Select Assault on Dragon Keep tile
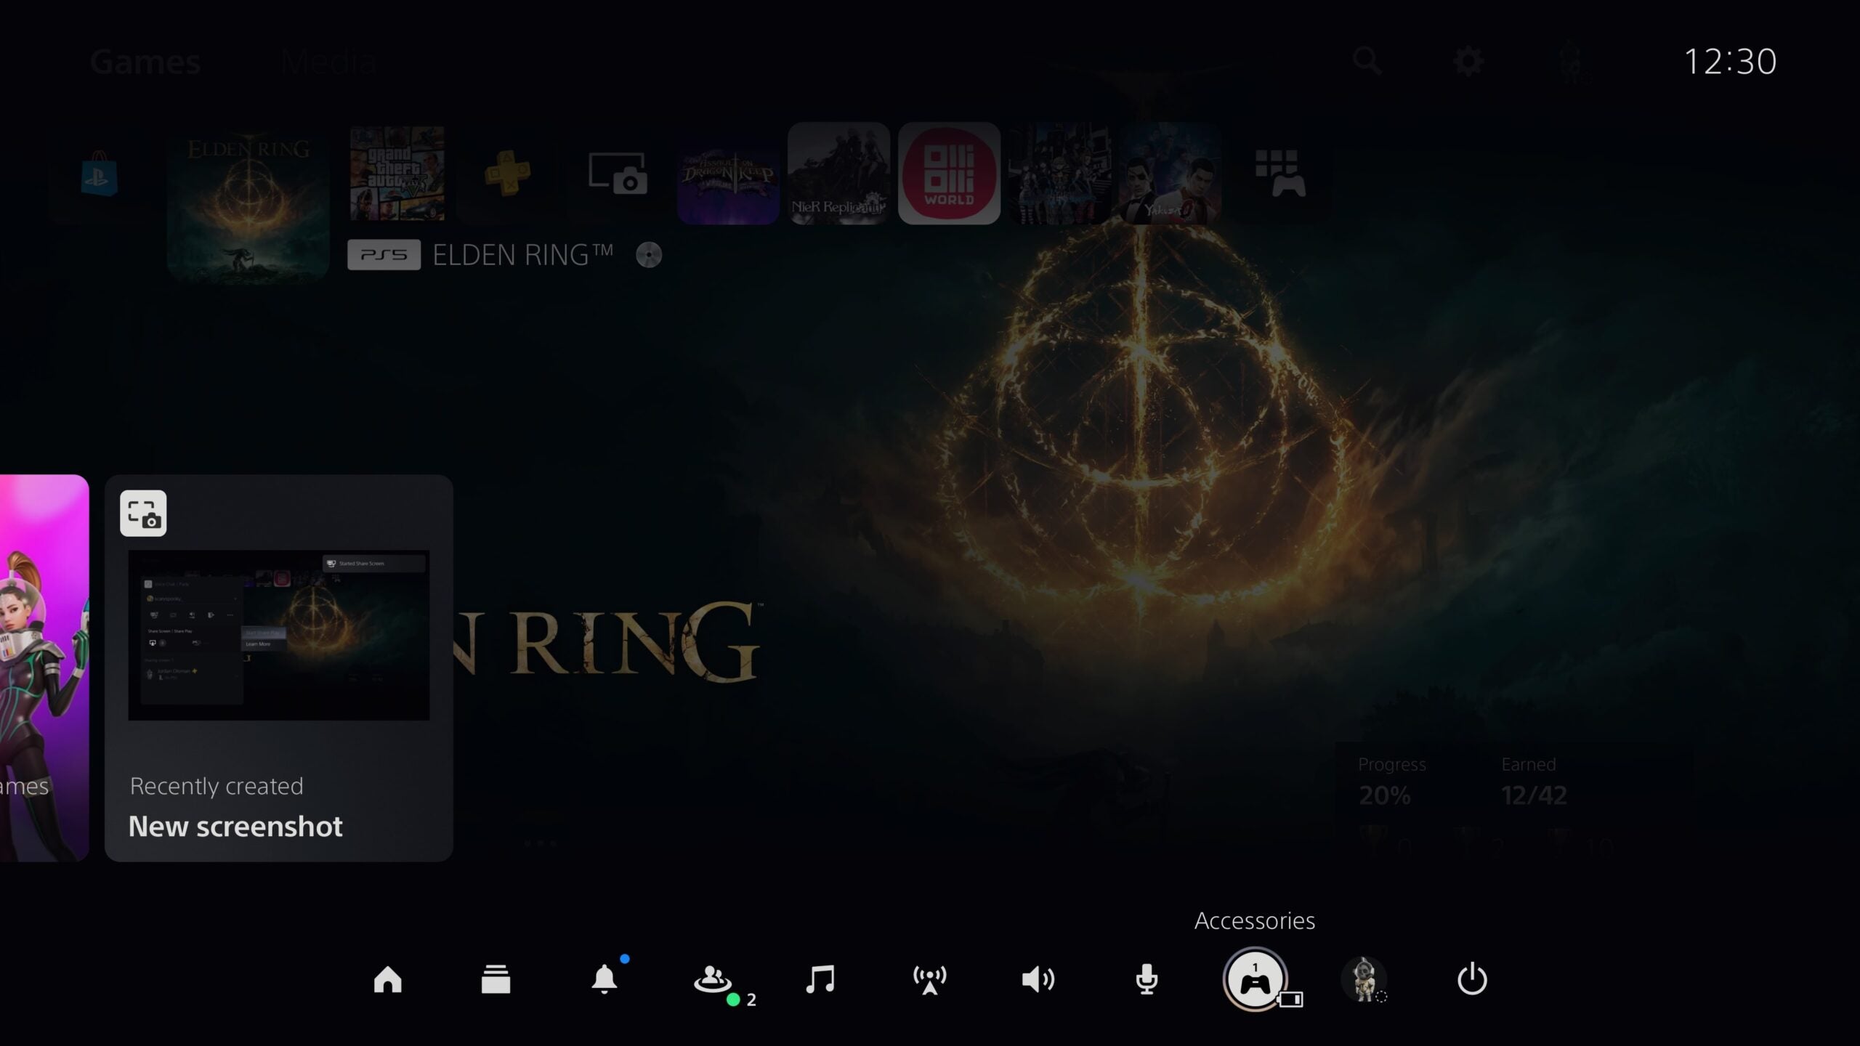This screenshot has width=1860, height=1046. tap(728, 174)
